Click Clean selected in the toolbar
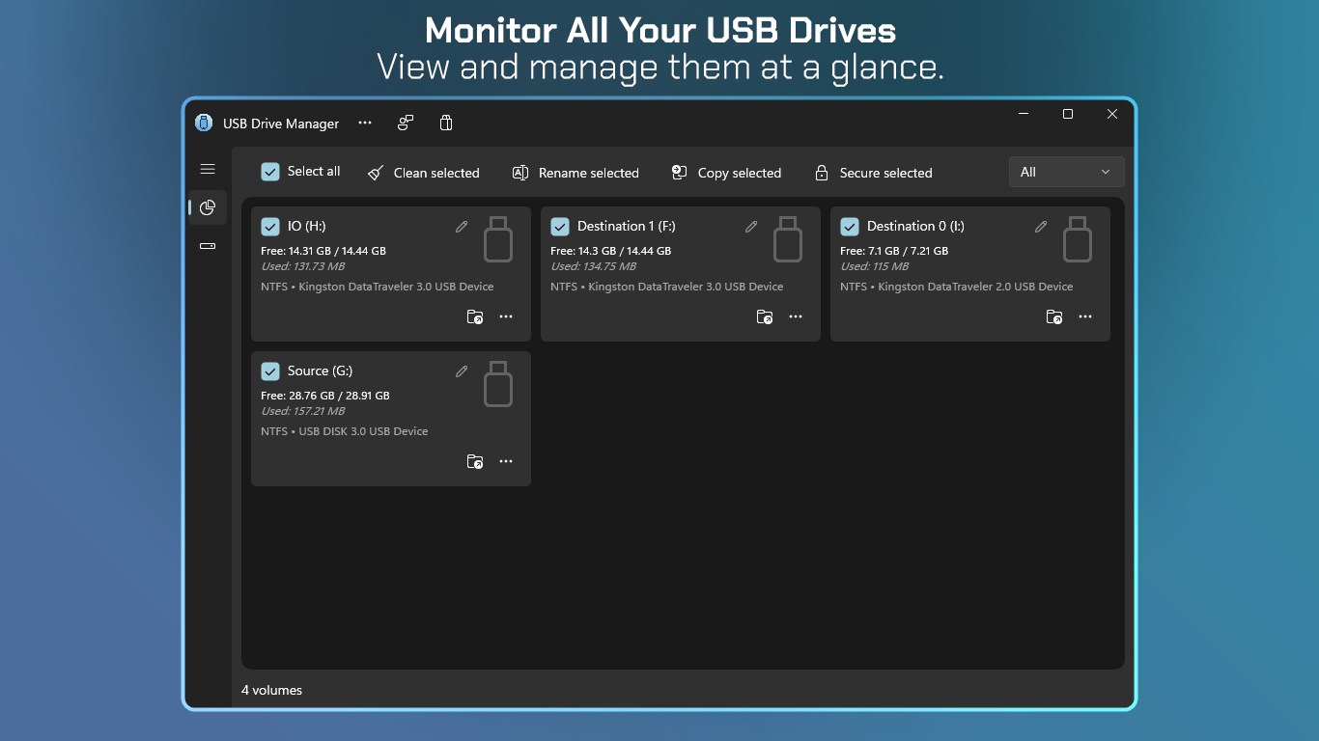1319x741 pixels. pyautogui.click(x=424, y=173)
